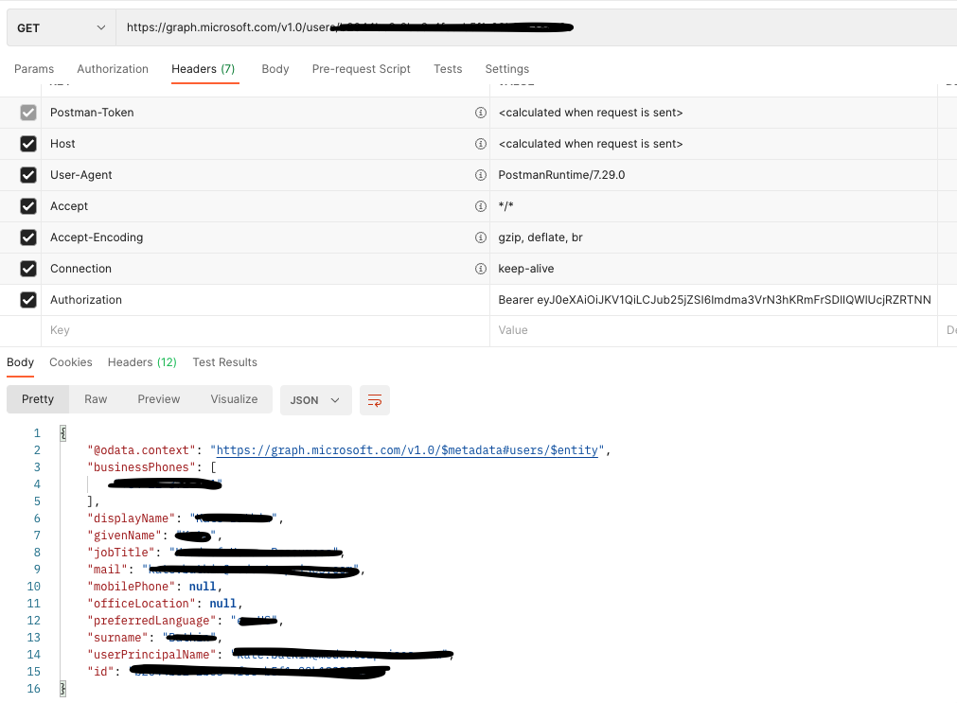Click the "userPrincipalName" key
Image resolution: width=957 pixels, height=703 pixels.
pyautogui.click(x=152, y=655)
